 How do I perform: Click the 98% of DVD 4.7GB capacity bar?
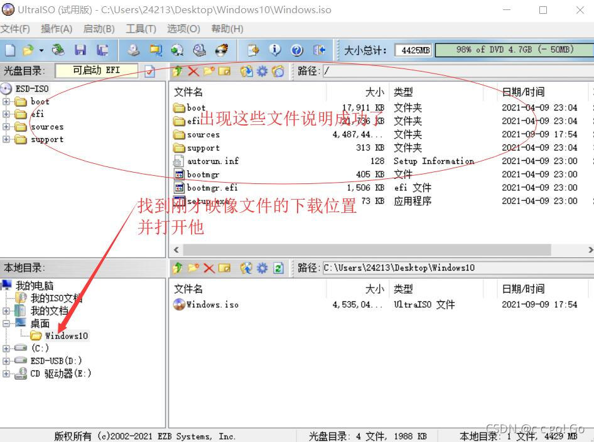[x=514, y=50]
